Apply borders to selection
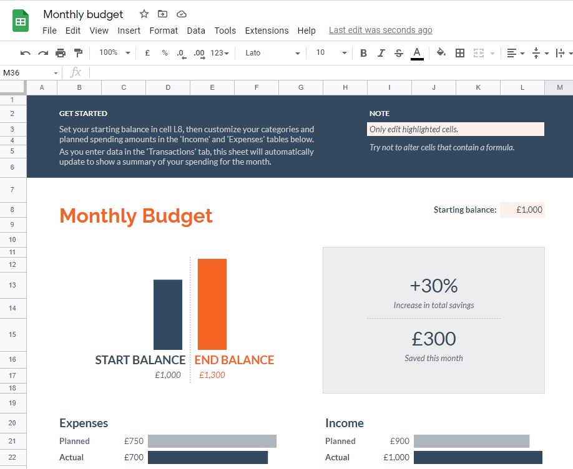 tap(459, 53)
